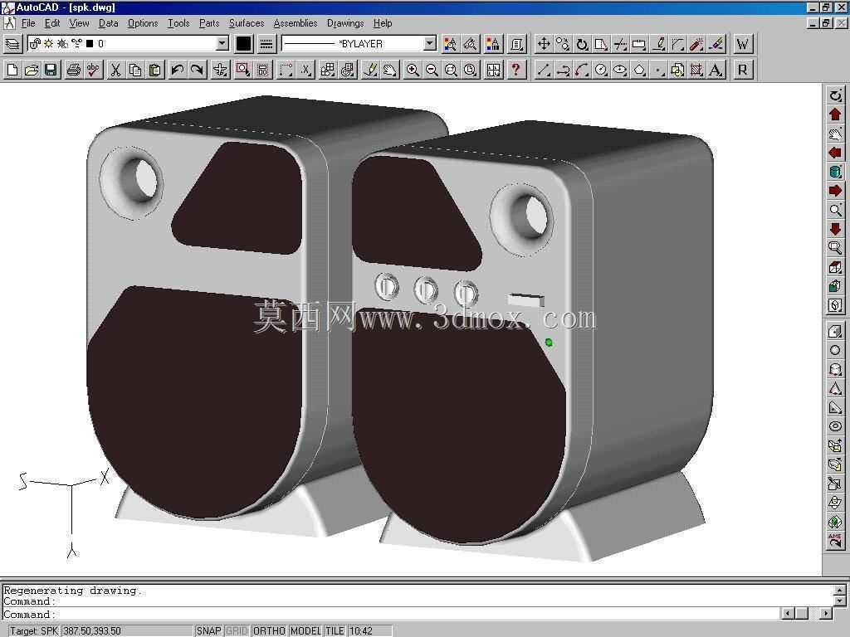Toggle GRID mode in status bar
Screen dimensions: 850x637
[237, 630]
